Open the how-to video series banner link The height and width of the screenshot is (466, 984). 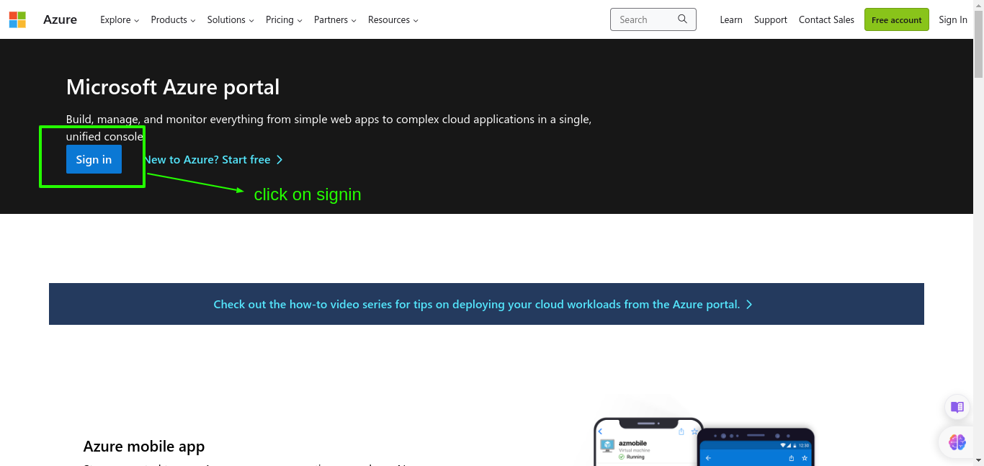[x=477, y=304]
